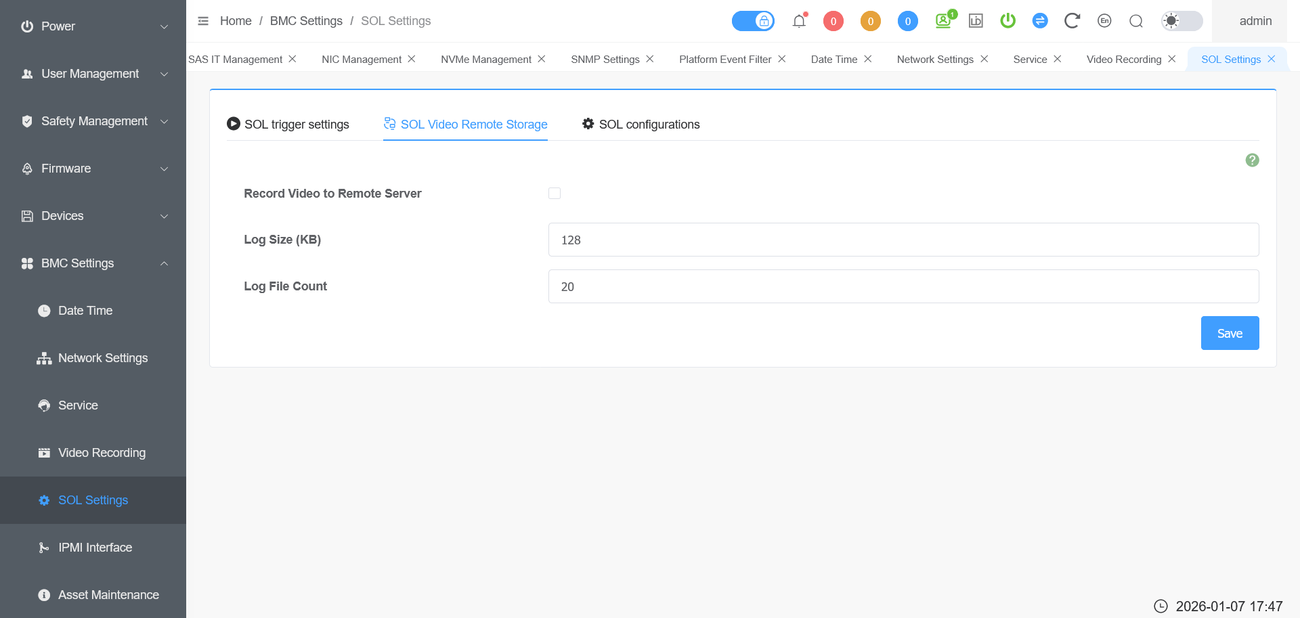Close the Network Settings tab
Image resolution: width=1300 pixels, height=618 pixels.
(x=984, y=59)
